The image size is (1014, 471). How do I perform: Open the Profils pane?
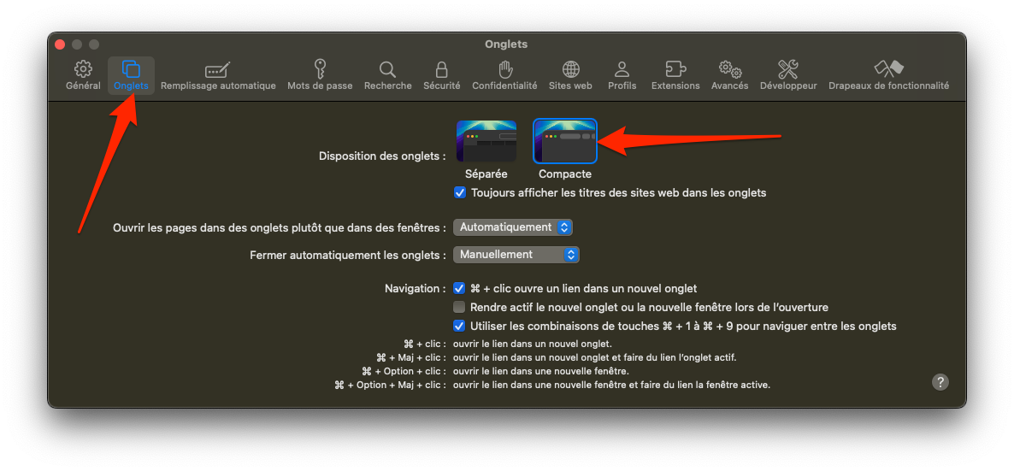[x=622, y=75]
